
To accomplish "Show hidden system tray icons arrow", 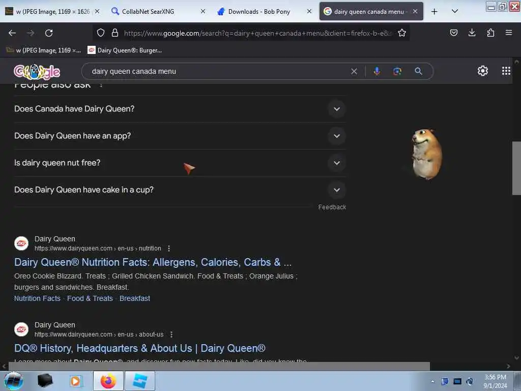I will (432, 381).
